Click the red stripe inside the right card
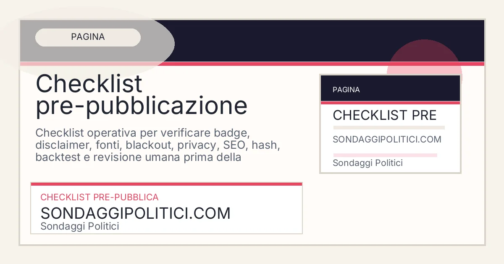 click(x=390, y=103)
